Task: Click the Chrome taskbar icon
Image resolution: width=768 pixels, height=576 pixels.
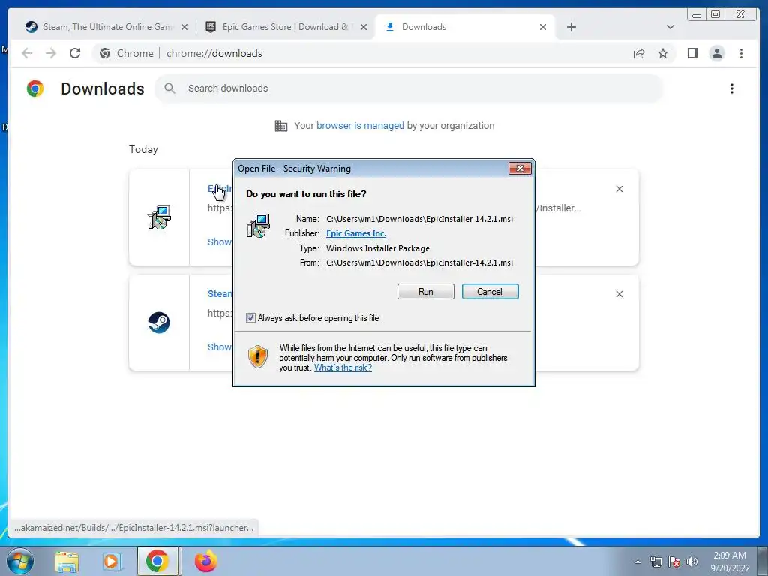Action: tap(157, 562)
